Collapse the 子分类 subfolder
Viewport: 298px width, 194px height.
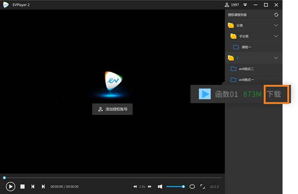click(x=276, y=36)
